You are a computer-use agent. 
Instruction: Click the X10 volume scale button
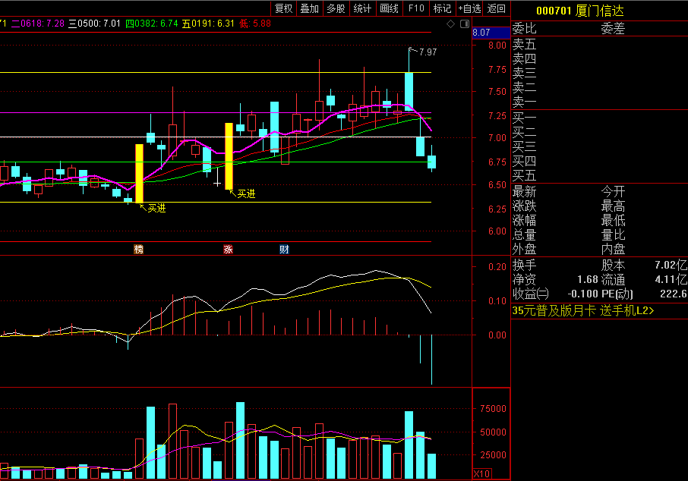coord(481,473)
